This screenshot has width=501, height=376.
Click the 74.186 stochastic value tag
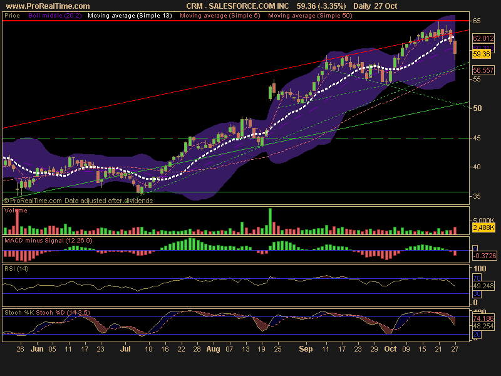pyautogui.click(x=483, y=318)
